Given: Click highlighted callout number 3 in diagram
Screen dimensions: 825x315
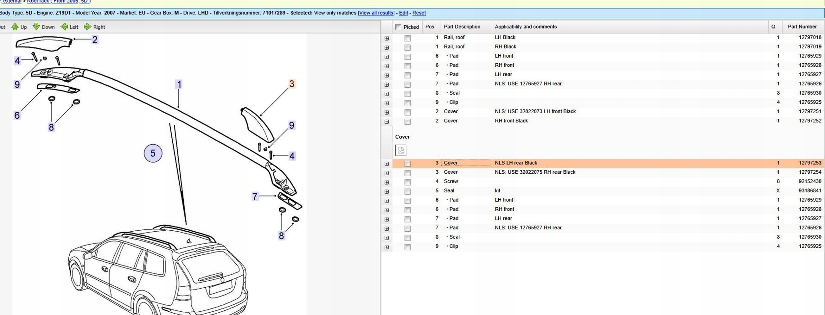Looking at the screenshot, I should pos(292,84).
